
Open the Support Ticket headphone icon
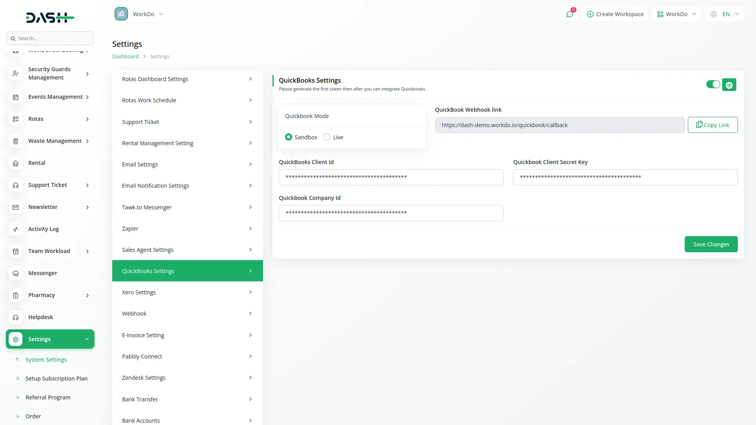pos(15,185)
